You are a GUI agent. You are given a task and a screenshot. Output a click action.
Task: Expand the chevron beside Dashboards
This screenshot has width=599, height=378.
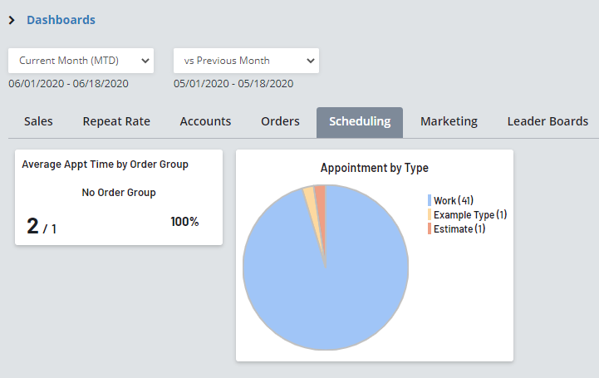point(12,20)
